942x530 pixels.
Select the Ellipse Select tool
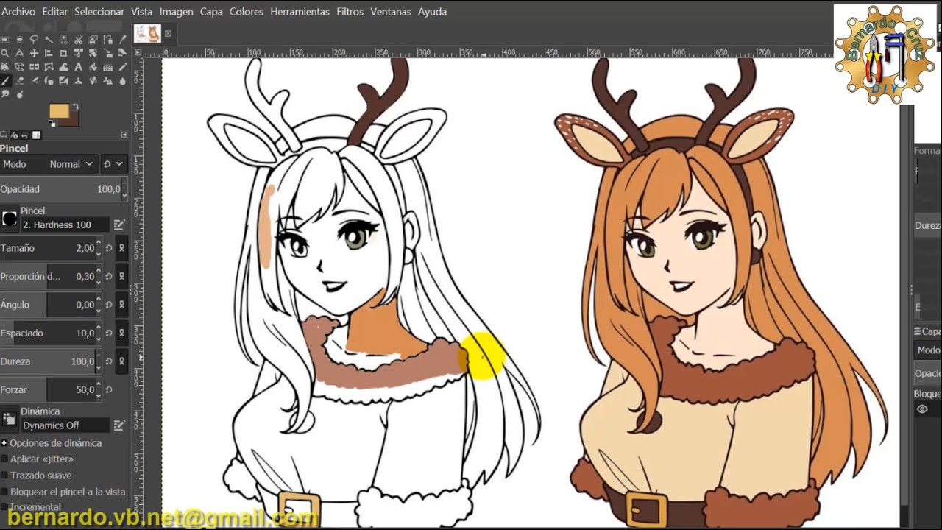(x=19, y=39)
